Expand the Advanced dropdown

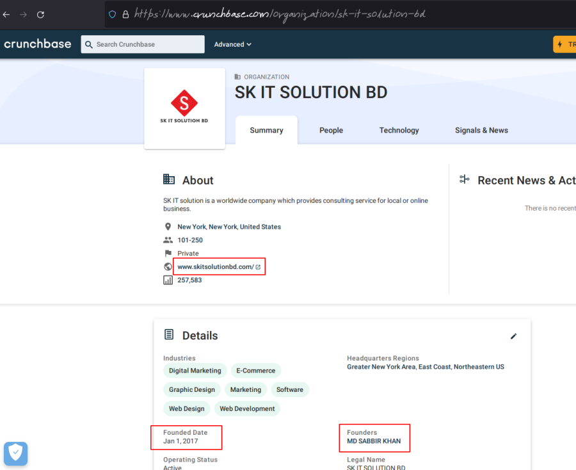point(233,44)
